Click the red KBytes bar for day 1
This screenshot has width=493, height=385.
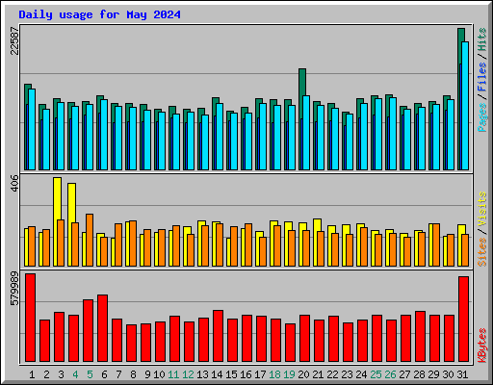pyautogui.click(x=31, y=318)
